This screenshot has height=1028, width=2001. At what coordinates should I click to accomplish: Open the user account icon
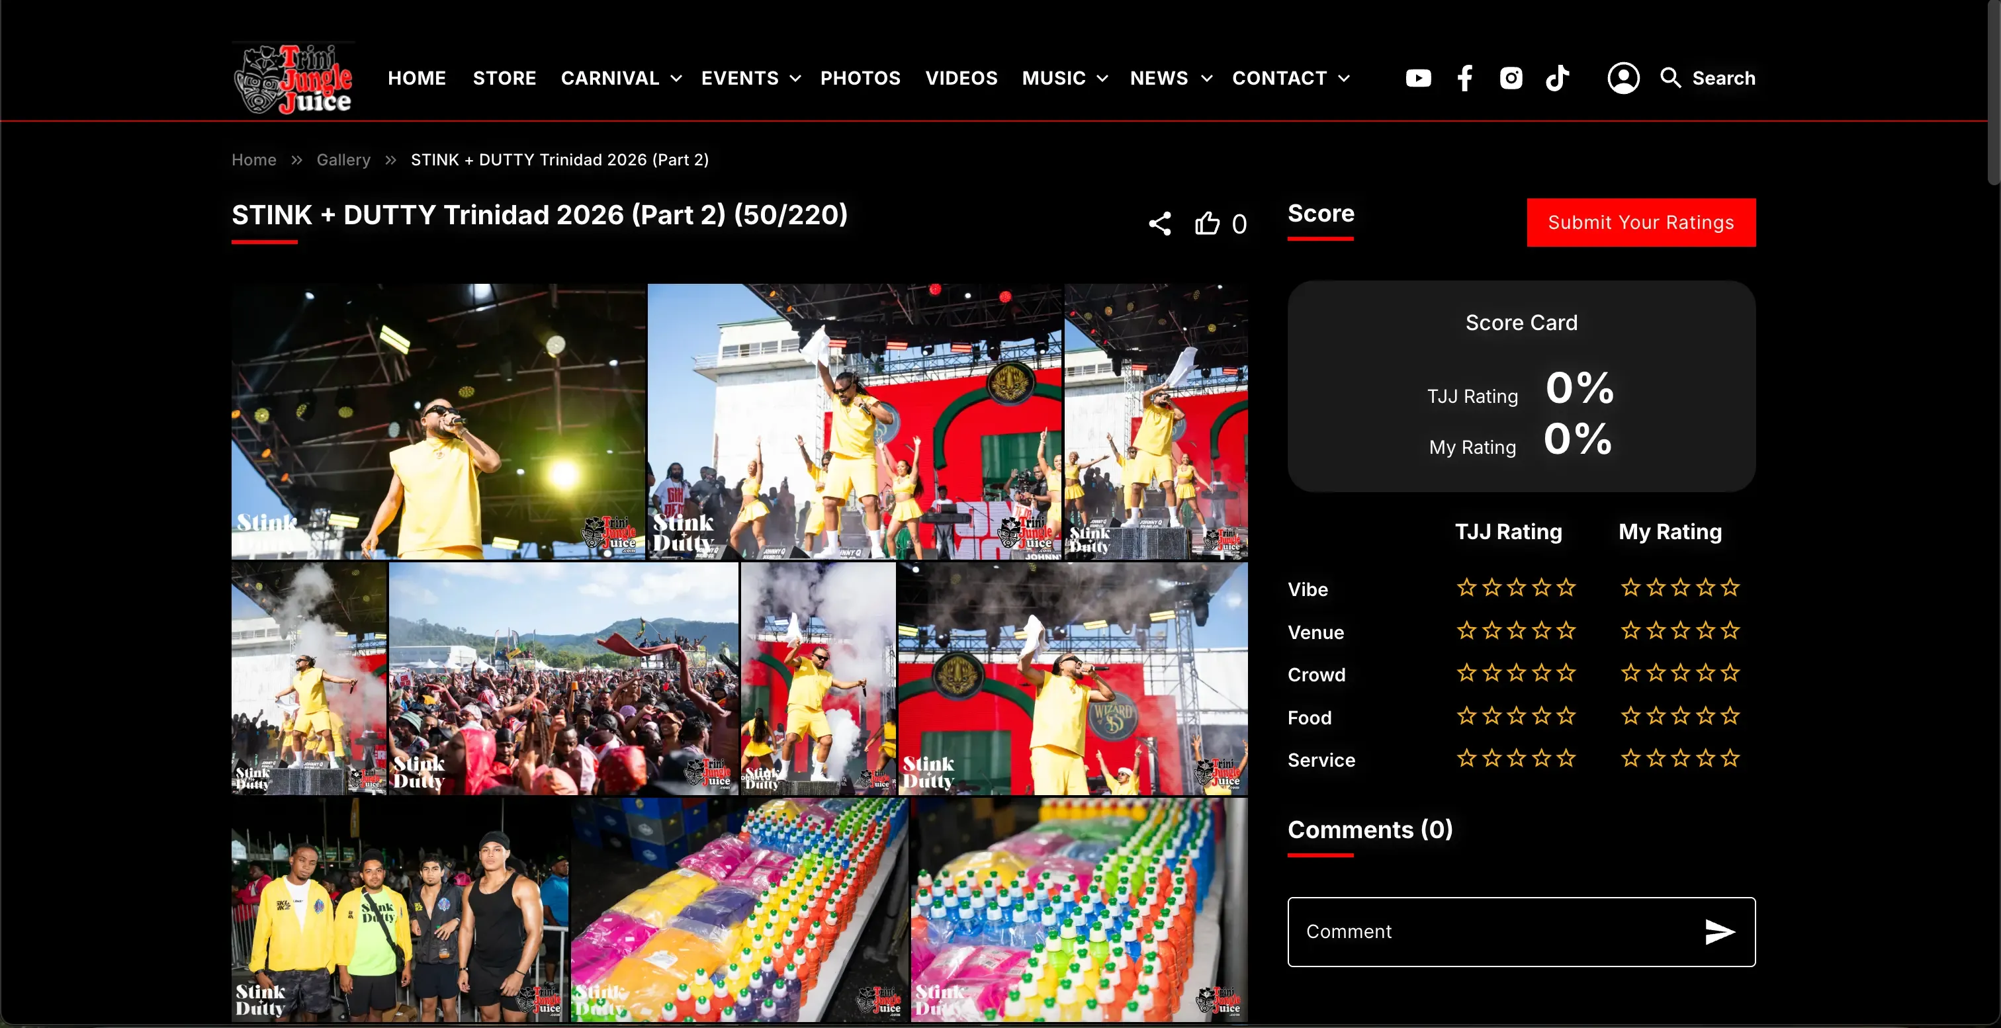(1623, 77)
